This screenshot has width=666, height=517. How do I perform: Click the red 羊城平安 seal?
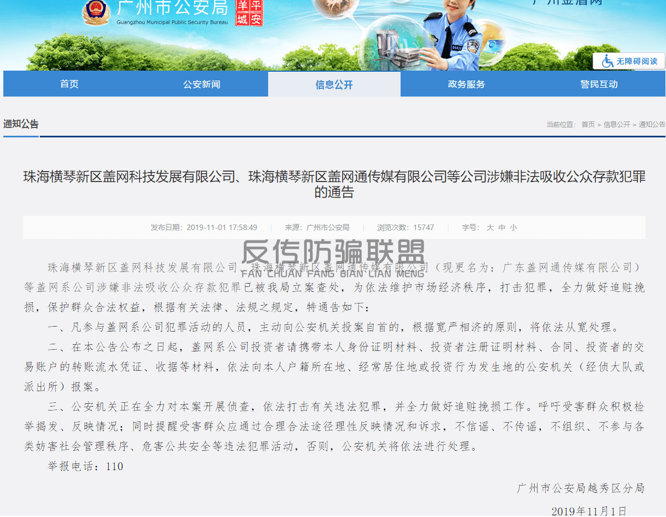[x=249, y=13]
